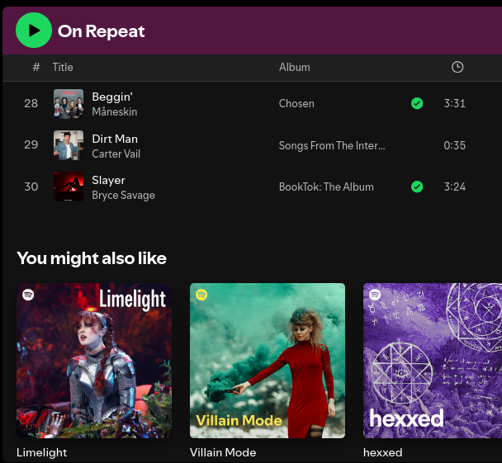Viewport: 502px width, 463px height.
Task: Open Limelight playlist cover
Action: tap(94, 361)
